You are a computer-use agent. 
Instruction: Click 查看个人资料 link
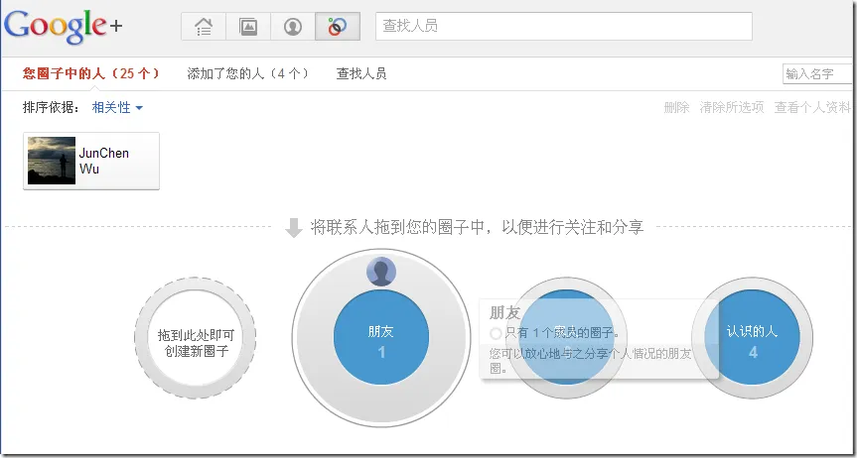tap(812, 107)
